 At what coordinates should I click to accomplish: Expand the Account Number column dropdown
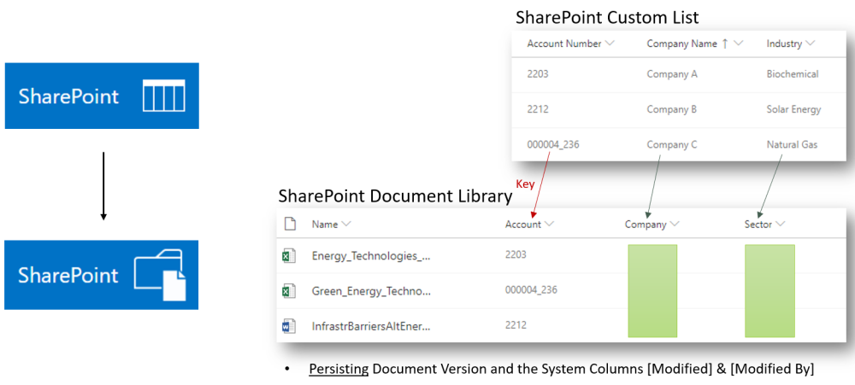pos(610,44)
